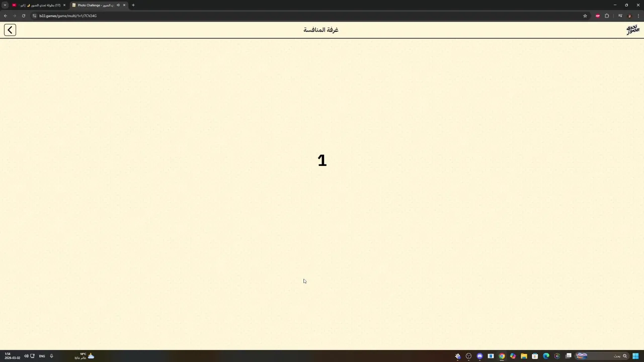This screenshot has width=644, height=362.
Task: Open Chrome media control icon
Action: [x=620, y=16]
